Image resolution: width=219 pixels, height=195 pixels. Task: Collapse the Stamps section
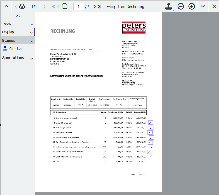pyautogui.click(x=18, y=41)
